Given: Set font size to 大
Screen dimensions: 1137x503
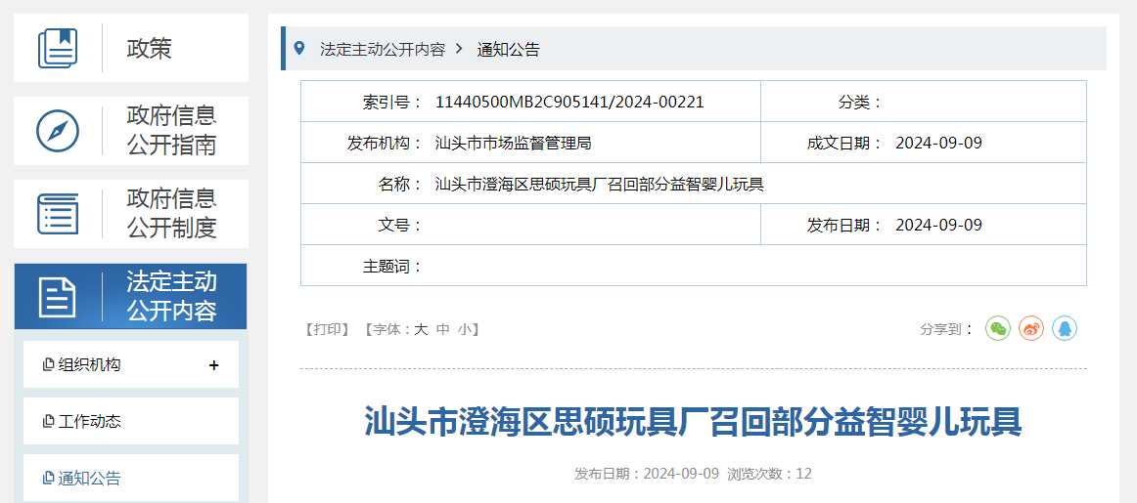Looking at the screenshot, I should pos(421,330).
